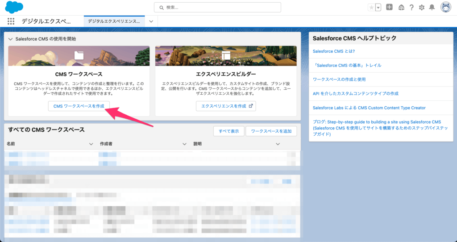Open the 作成者 column menu chevron
Image resolution: width=457 pixels, height=242 pixels.
coord(184,144)
